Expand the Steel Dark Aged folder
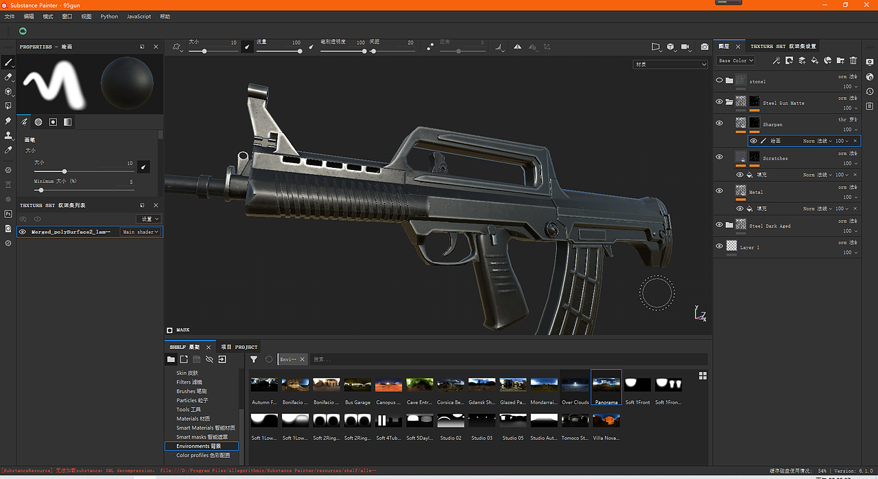 point(729,225)
